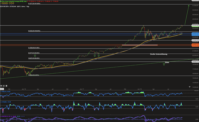Click the download arrow icon above the time axis

4,86
